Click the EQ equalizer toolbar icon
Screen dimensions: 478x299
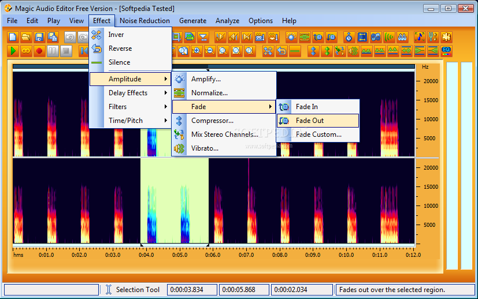tap(446, 51)
